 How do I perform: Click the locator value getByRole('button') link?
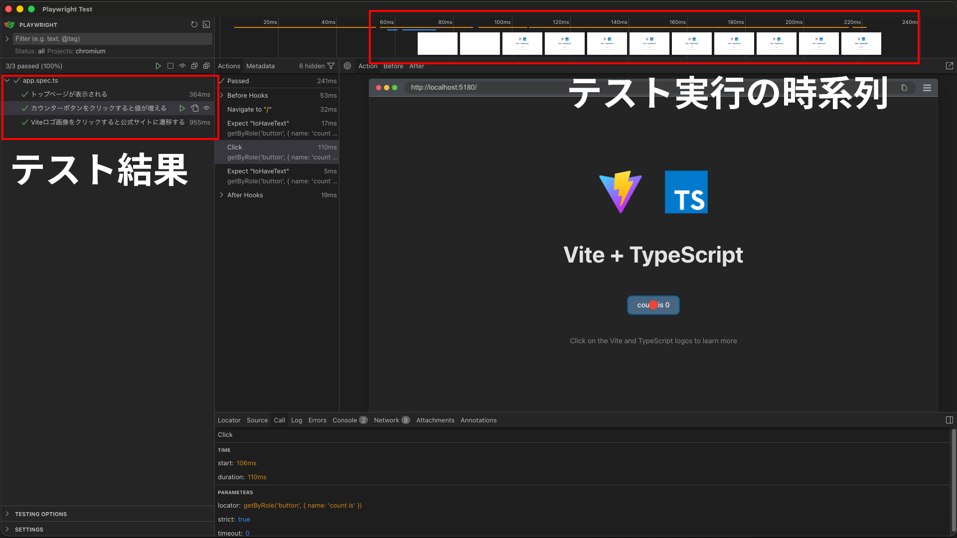(x=302, y=505)
